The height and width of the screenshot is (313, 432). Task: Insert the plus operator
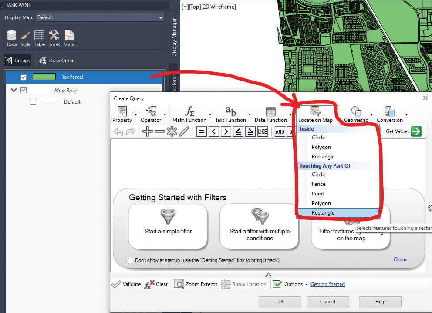[147, 131]
